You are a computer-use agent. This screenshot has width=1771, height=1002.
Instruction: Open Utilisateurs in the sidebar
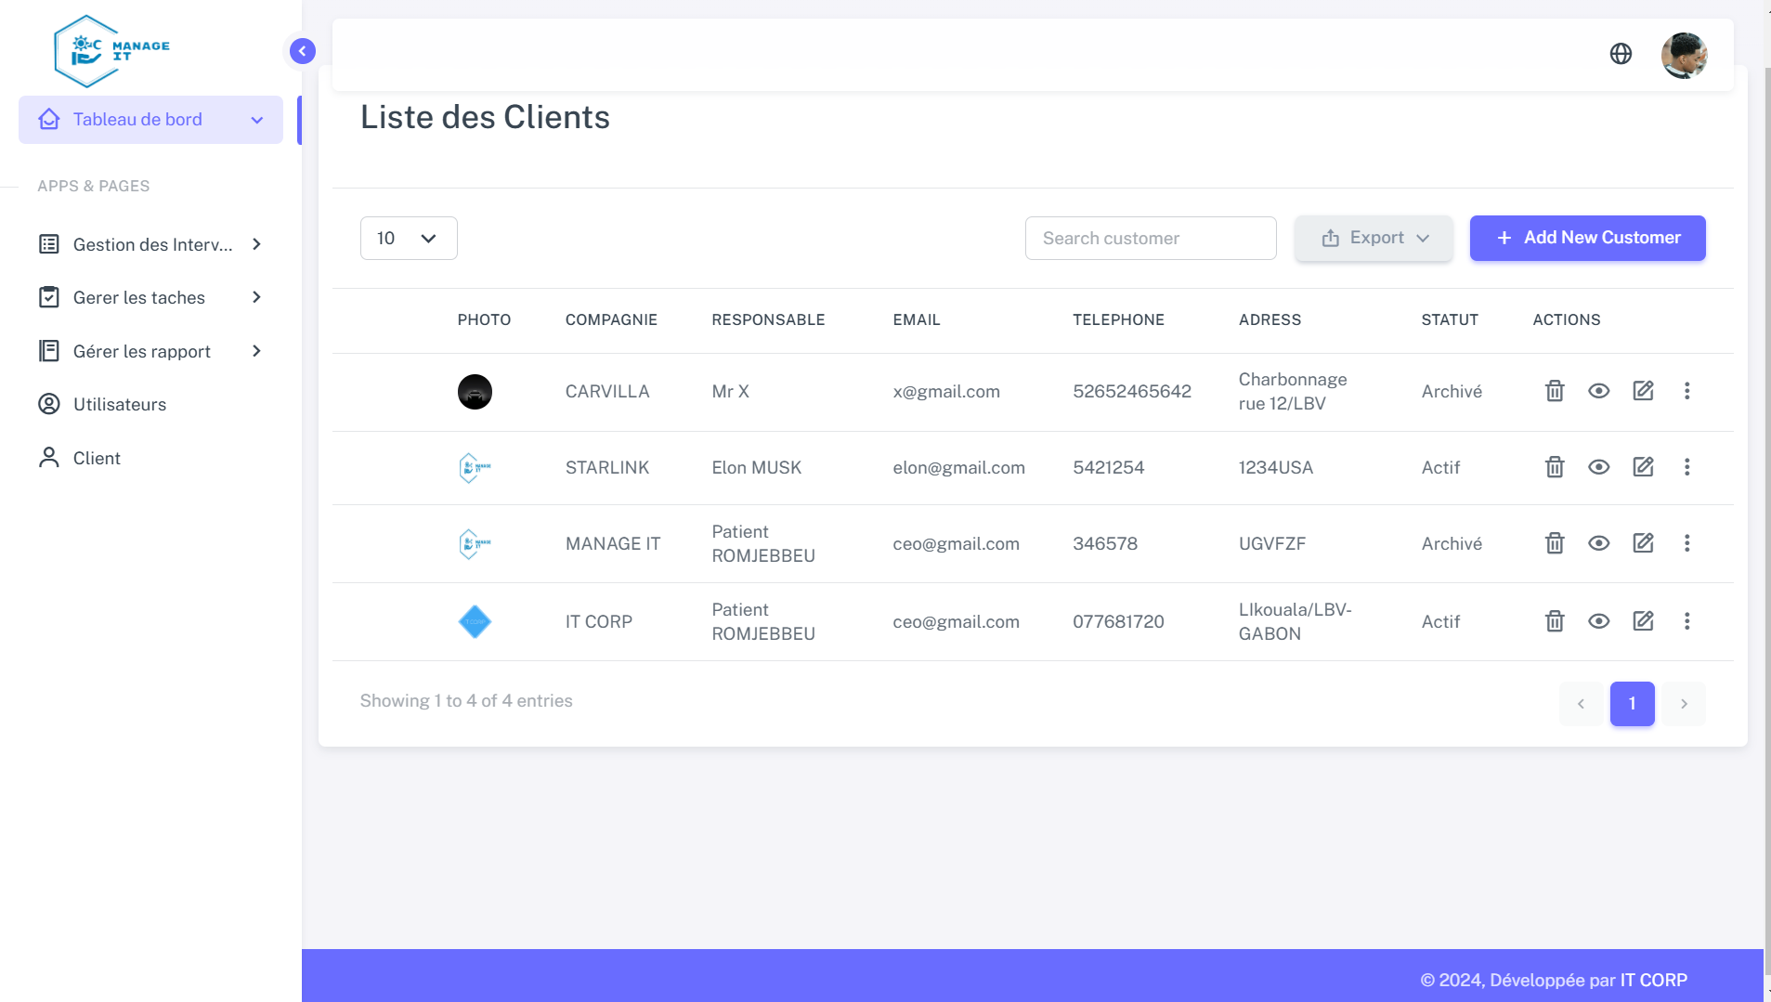click(120, 405)
